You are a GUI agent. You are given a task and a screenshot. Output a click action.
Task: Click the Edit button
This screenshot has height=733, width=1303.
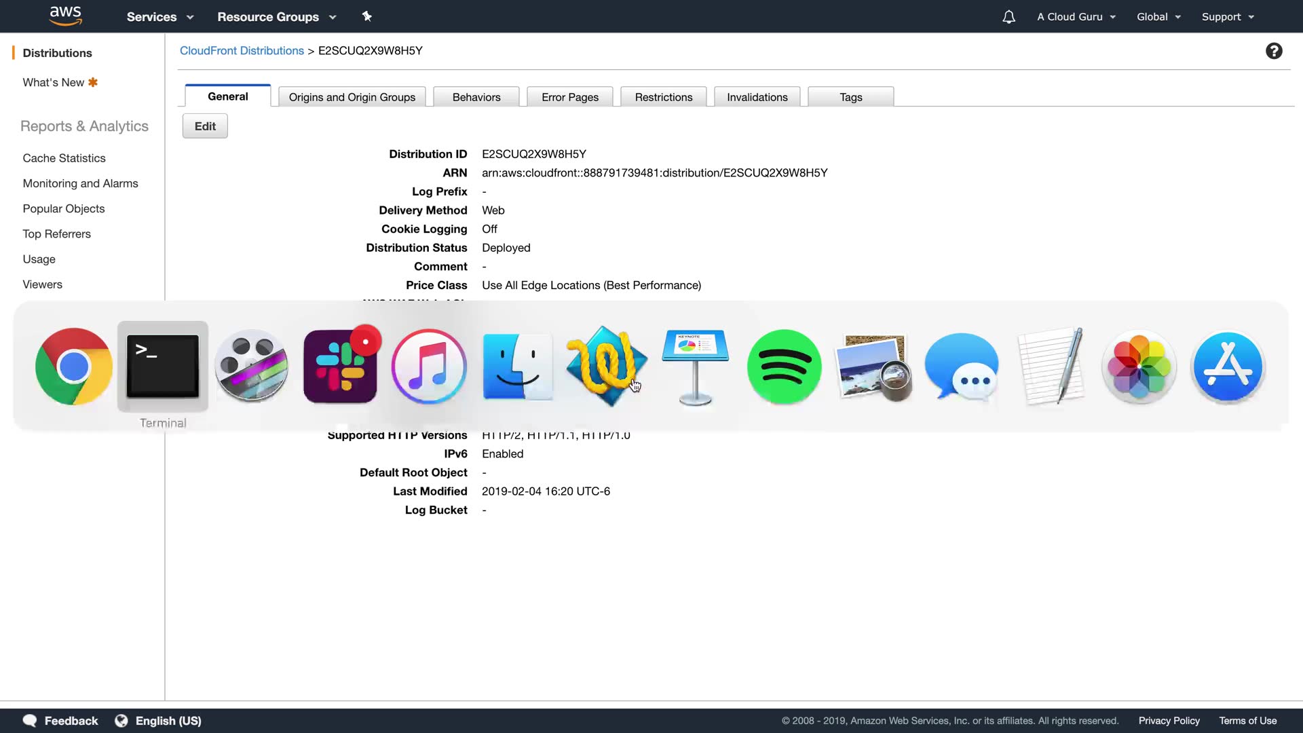[x=205, y=126]
